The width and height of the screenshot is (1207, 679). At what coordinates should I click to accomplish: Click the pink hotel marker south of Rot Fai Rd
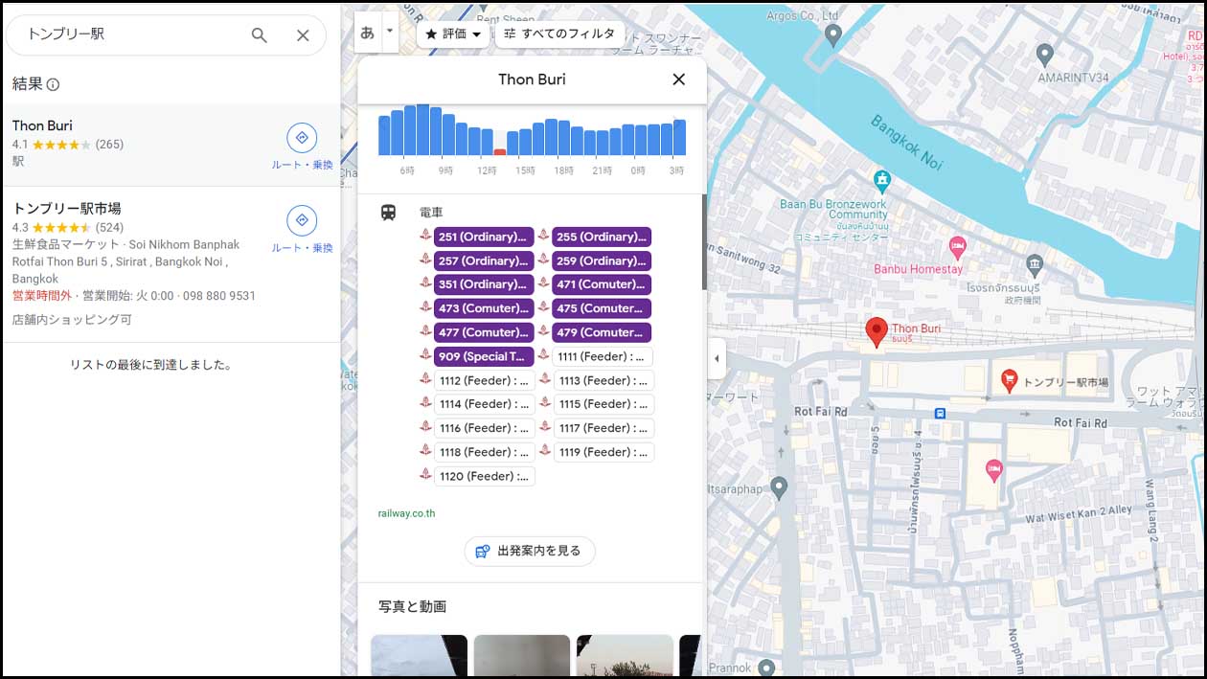(x=993, y=470)
